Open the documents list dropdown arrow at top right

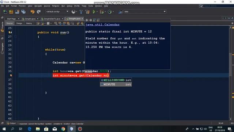click(229, 18)
